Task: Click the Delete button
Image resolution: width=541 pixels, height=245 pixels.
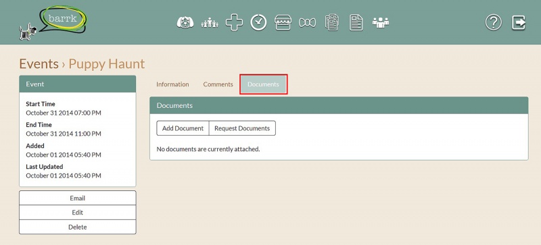Action: point(78,227)
